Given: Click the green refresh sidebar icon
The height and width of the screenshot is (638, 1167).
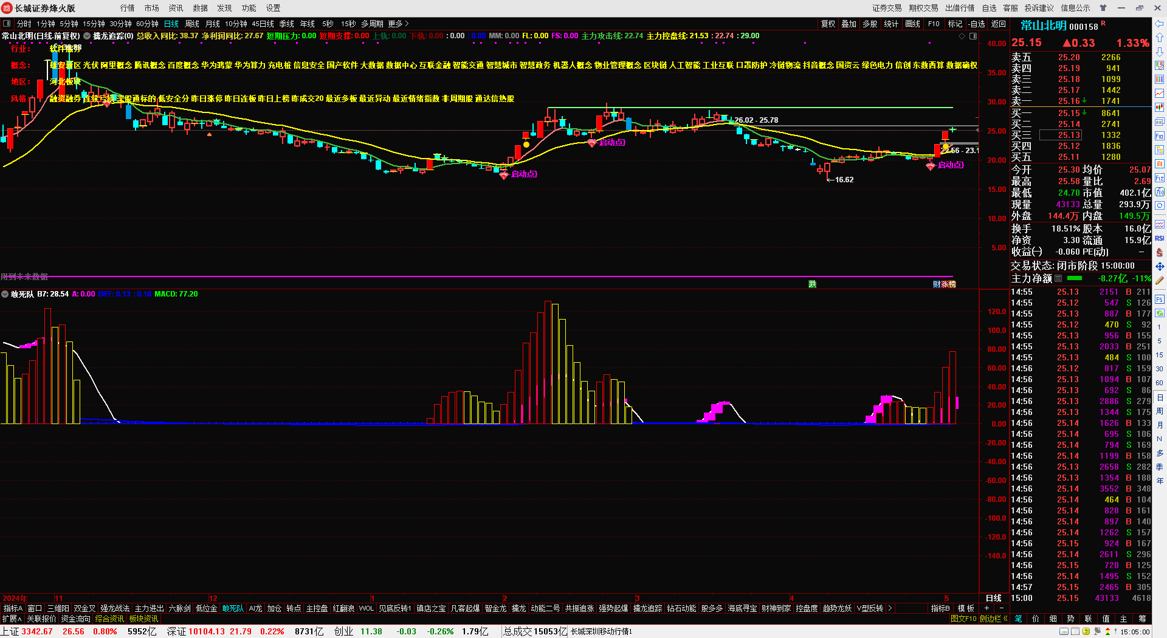Looking at the screenshot, I should 1160,313.
